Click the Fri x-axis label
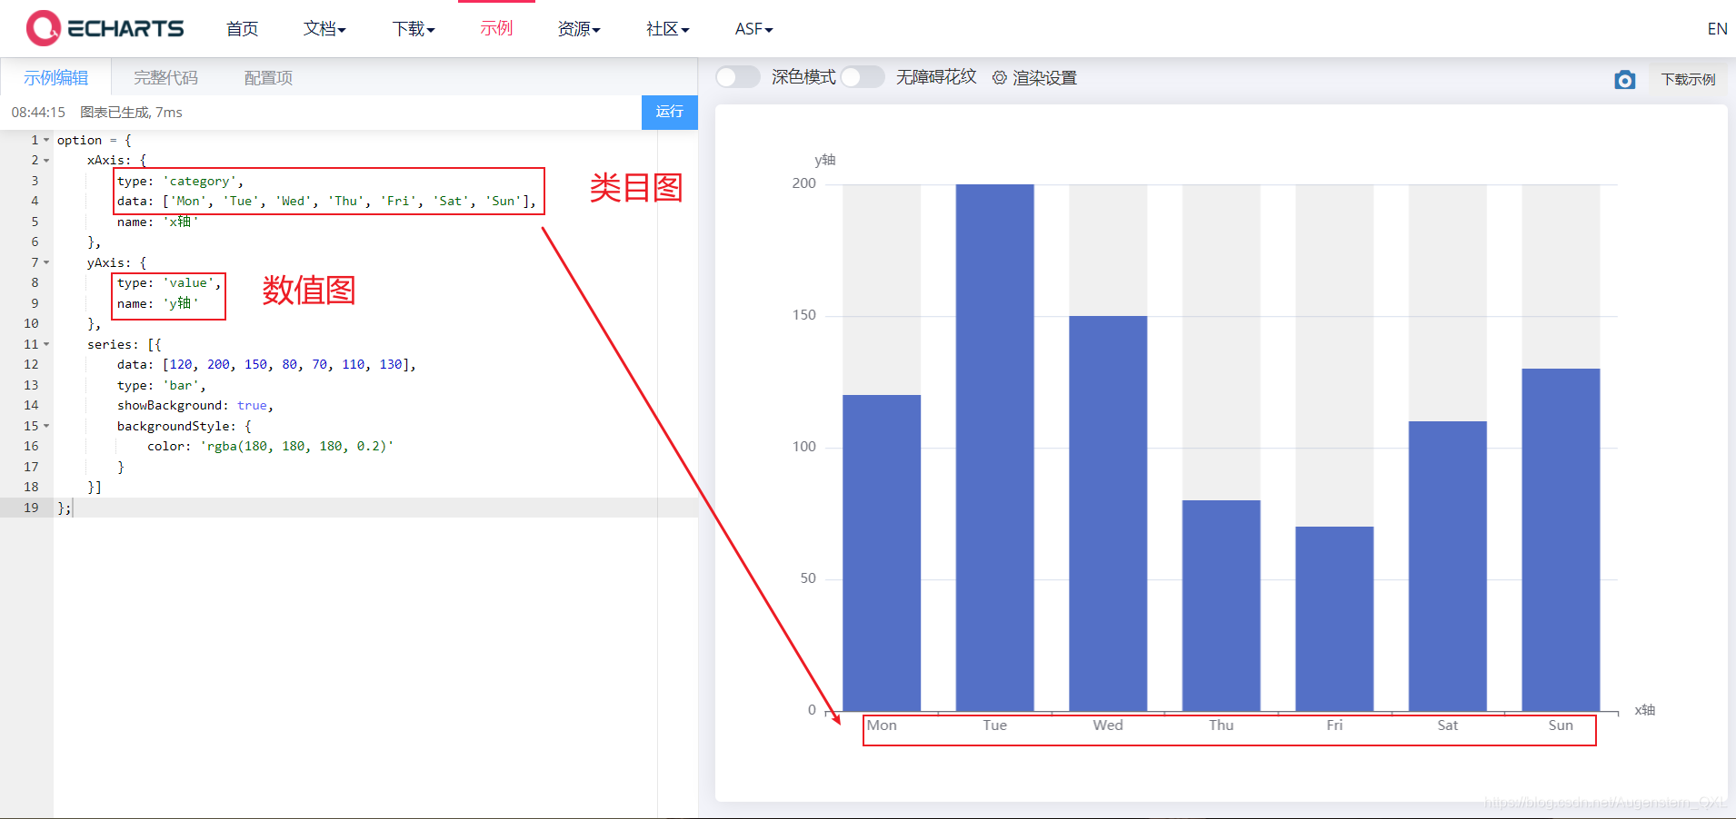Image resolution: width=1736 pixels, height=819 pixels. 1334,725
